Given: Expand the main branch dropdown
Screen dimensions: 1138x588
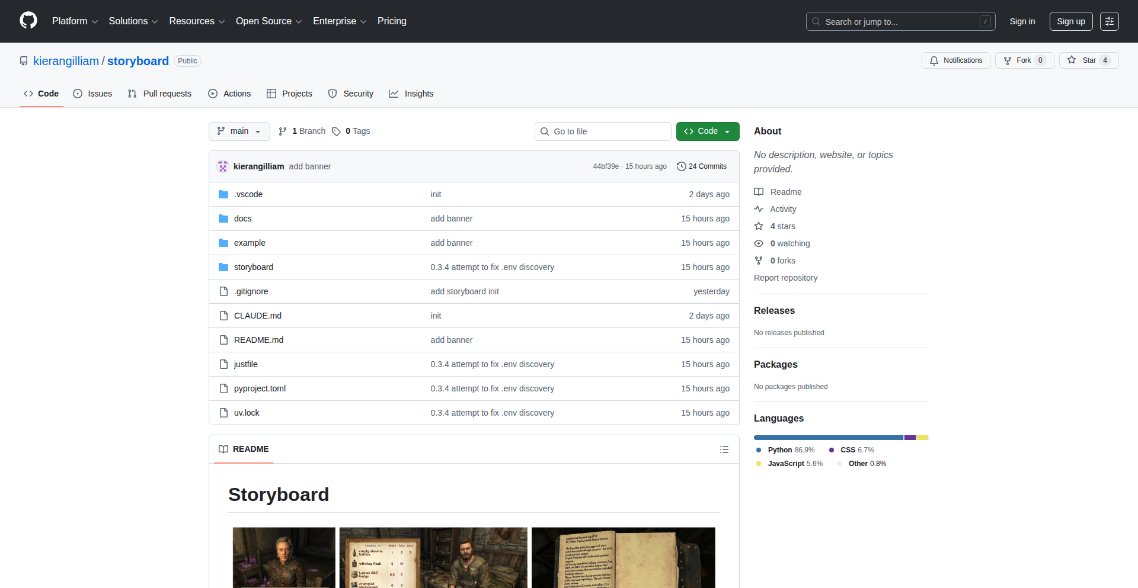Looking at the screenshot, I should point(239,131).
